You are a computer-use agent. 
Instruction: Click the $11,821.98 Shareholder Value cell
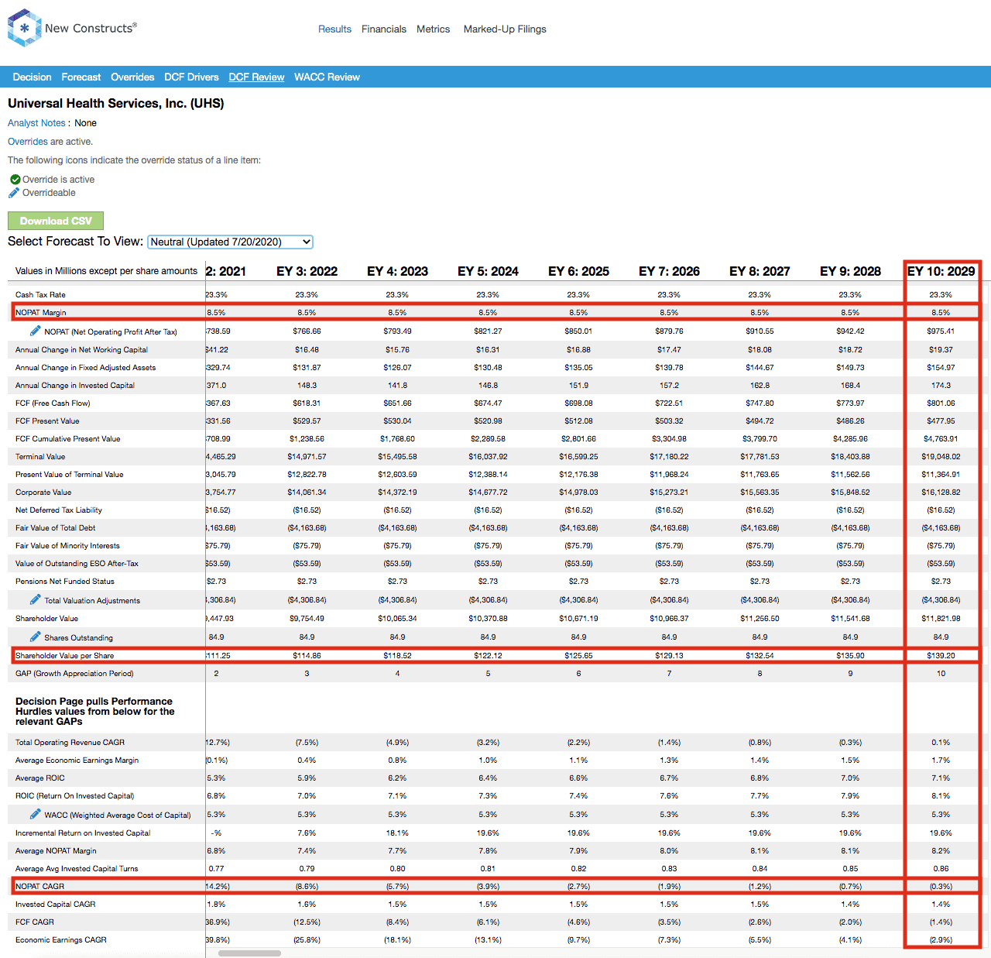click(x=941, y=618)
